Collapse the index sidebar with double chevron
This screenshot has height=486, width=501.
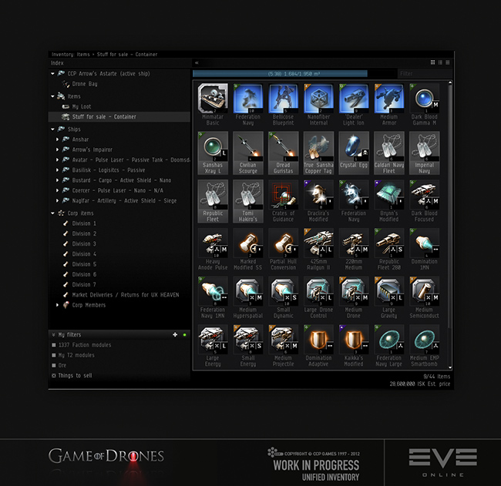click(197, 63)
